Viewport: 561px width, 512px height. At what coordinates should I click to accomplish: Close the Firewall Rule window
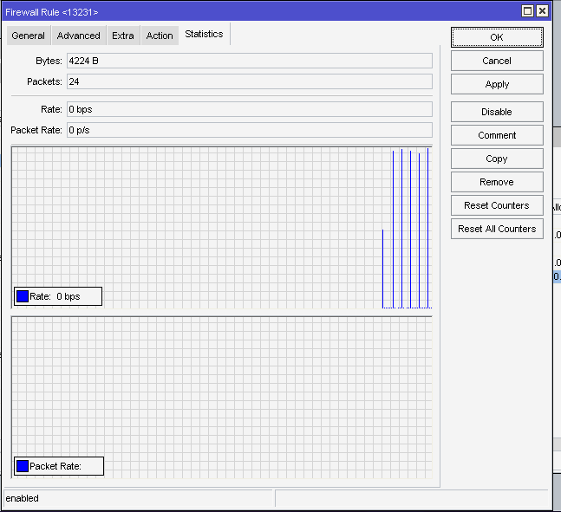(543, 11)
